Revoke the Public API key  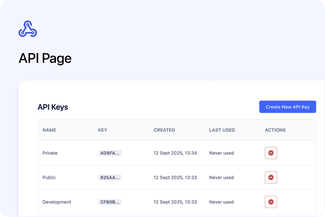tap(271, 177)
